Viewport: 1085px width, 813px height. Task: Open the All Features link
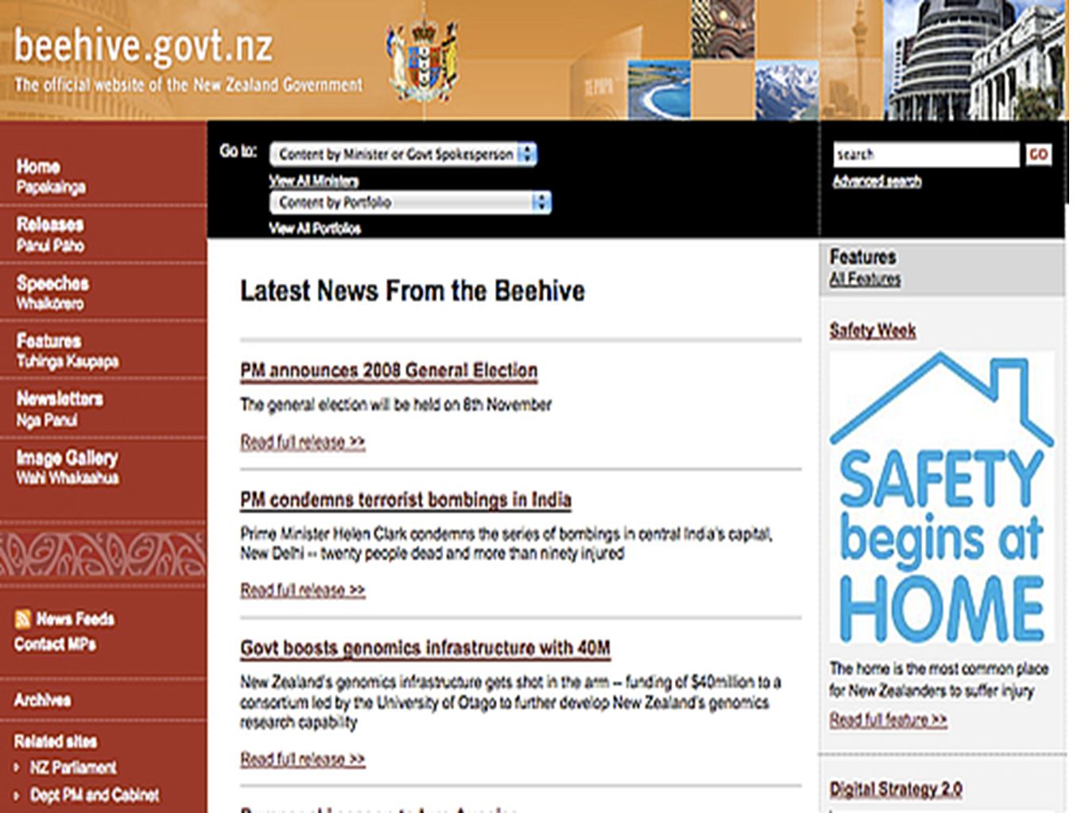(x=865, y=279)
